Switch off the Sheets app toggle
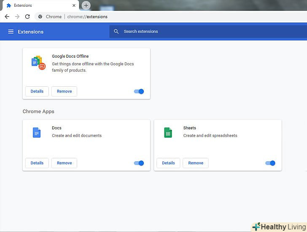307x232 pixels. tap(270, 163)
